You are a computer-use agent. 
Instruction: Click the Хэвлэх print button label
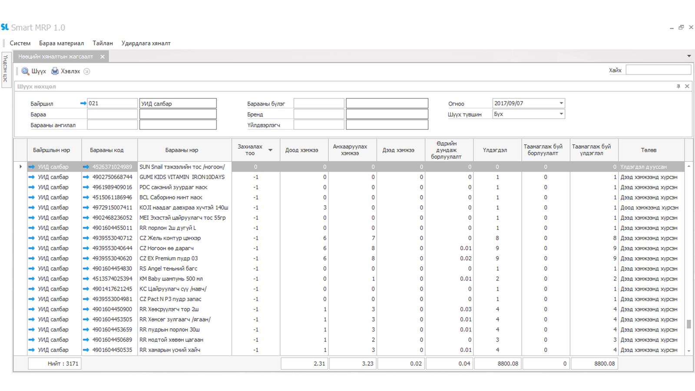coord(70,71)
